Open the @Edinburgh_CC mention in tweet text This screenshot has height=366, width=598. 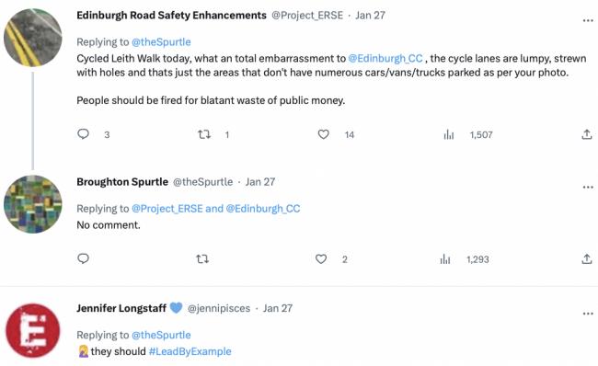[x=385, y=58]
